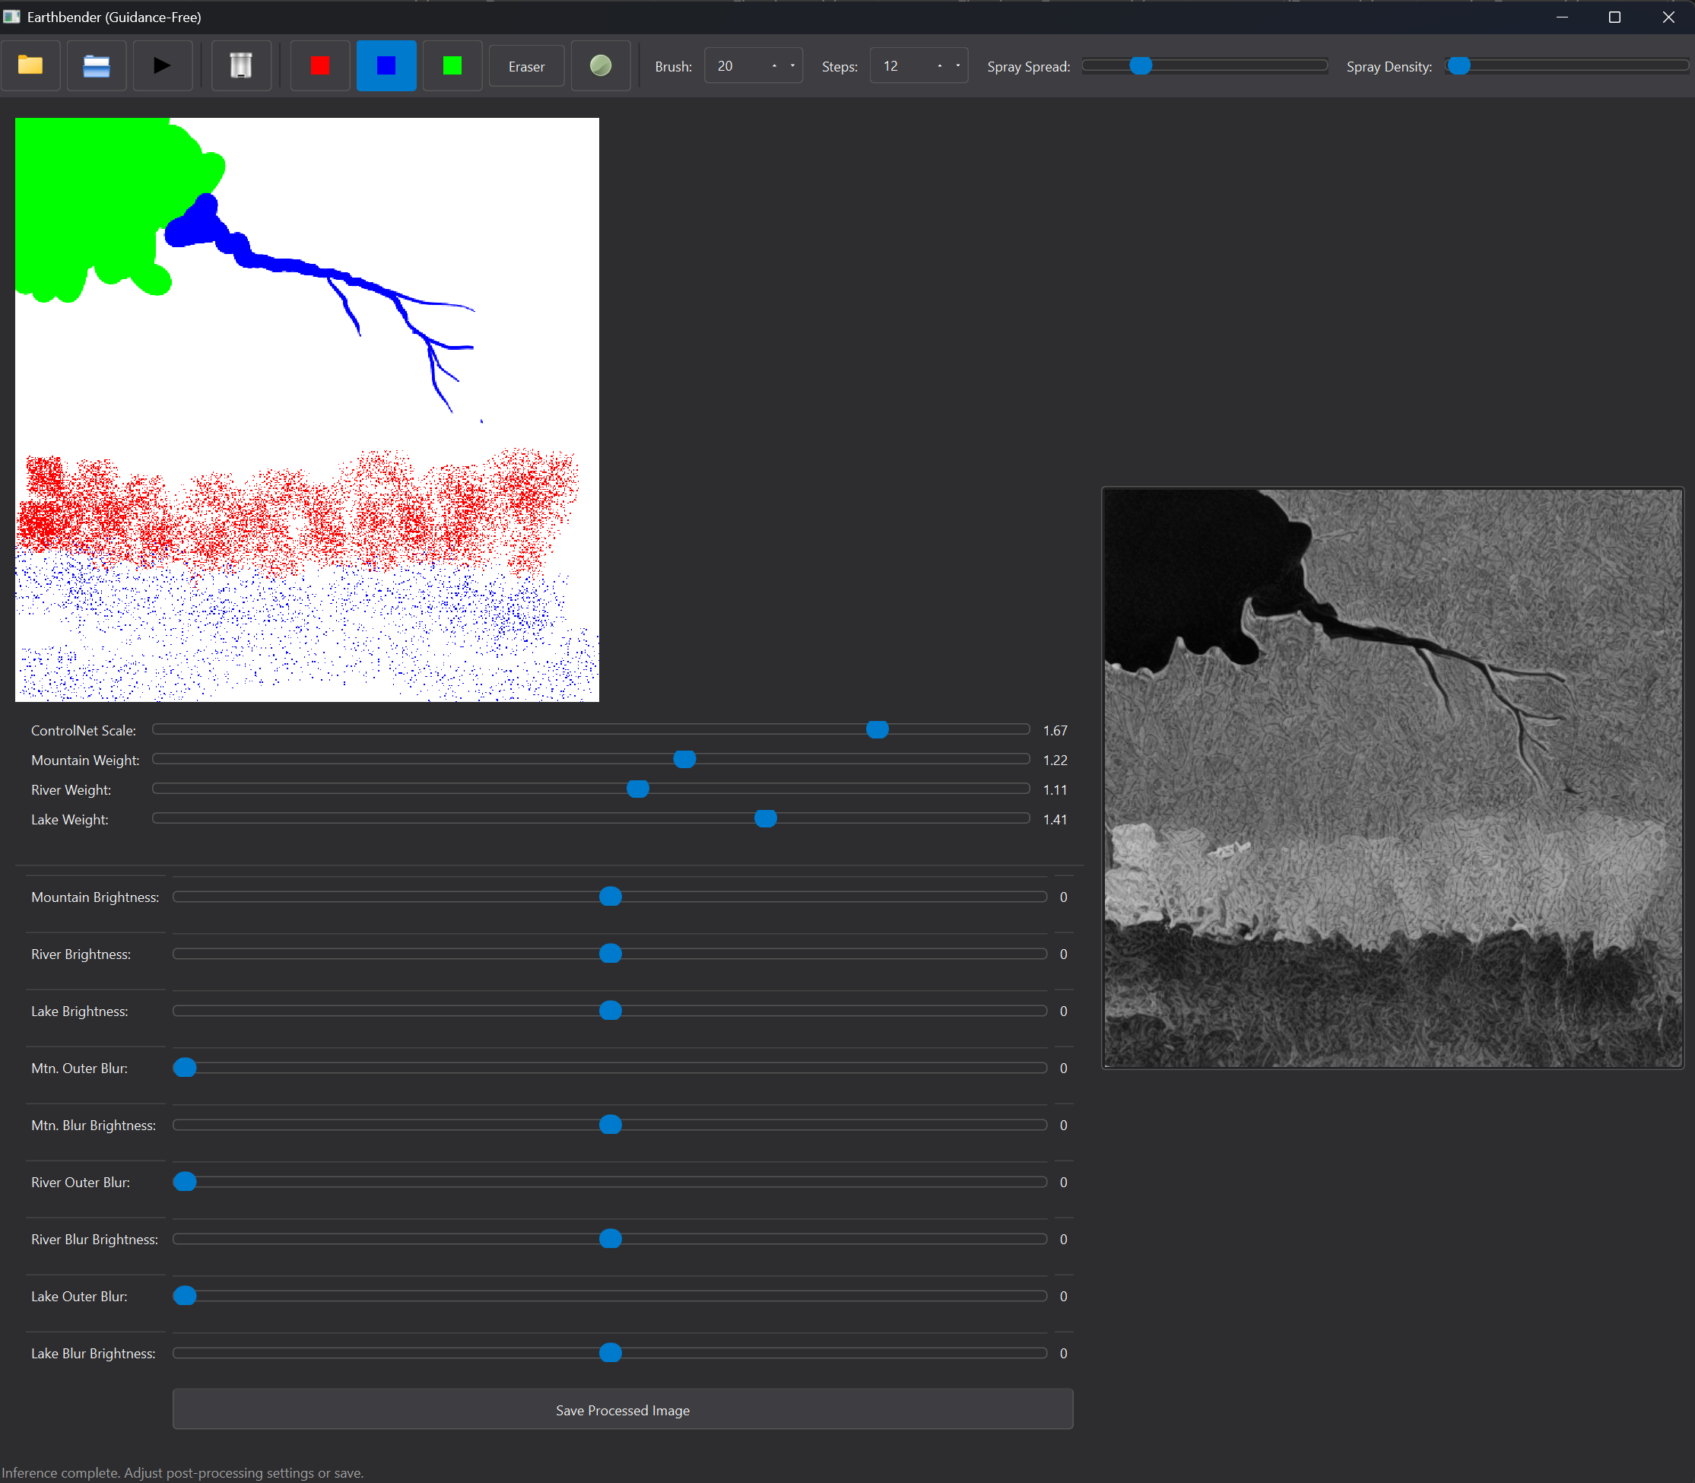
Task: Click Save Processed Image button
Action: (622, 1409)
